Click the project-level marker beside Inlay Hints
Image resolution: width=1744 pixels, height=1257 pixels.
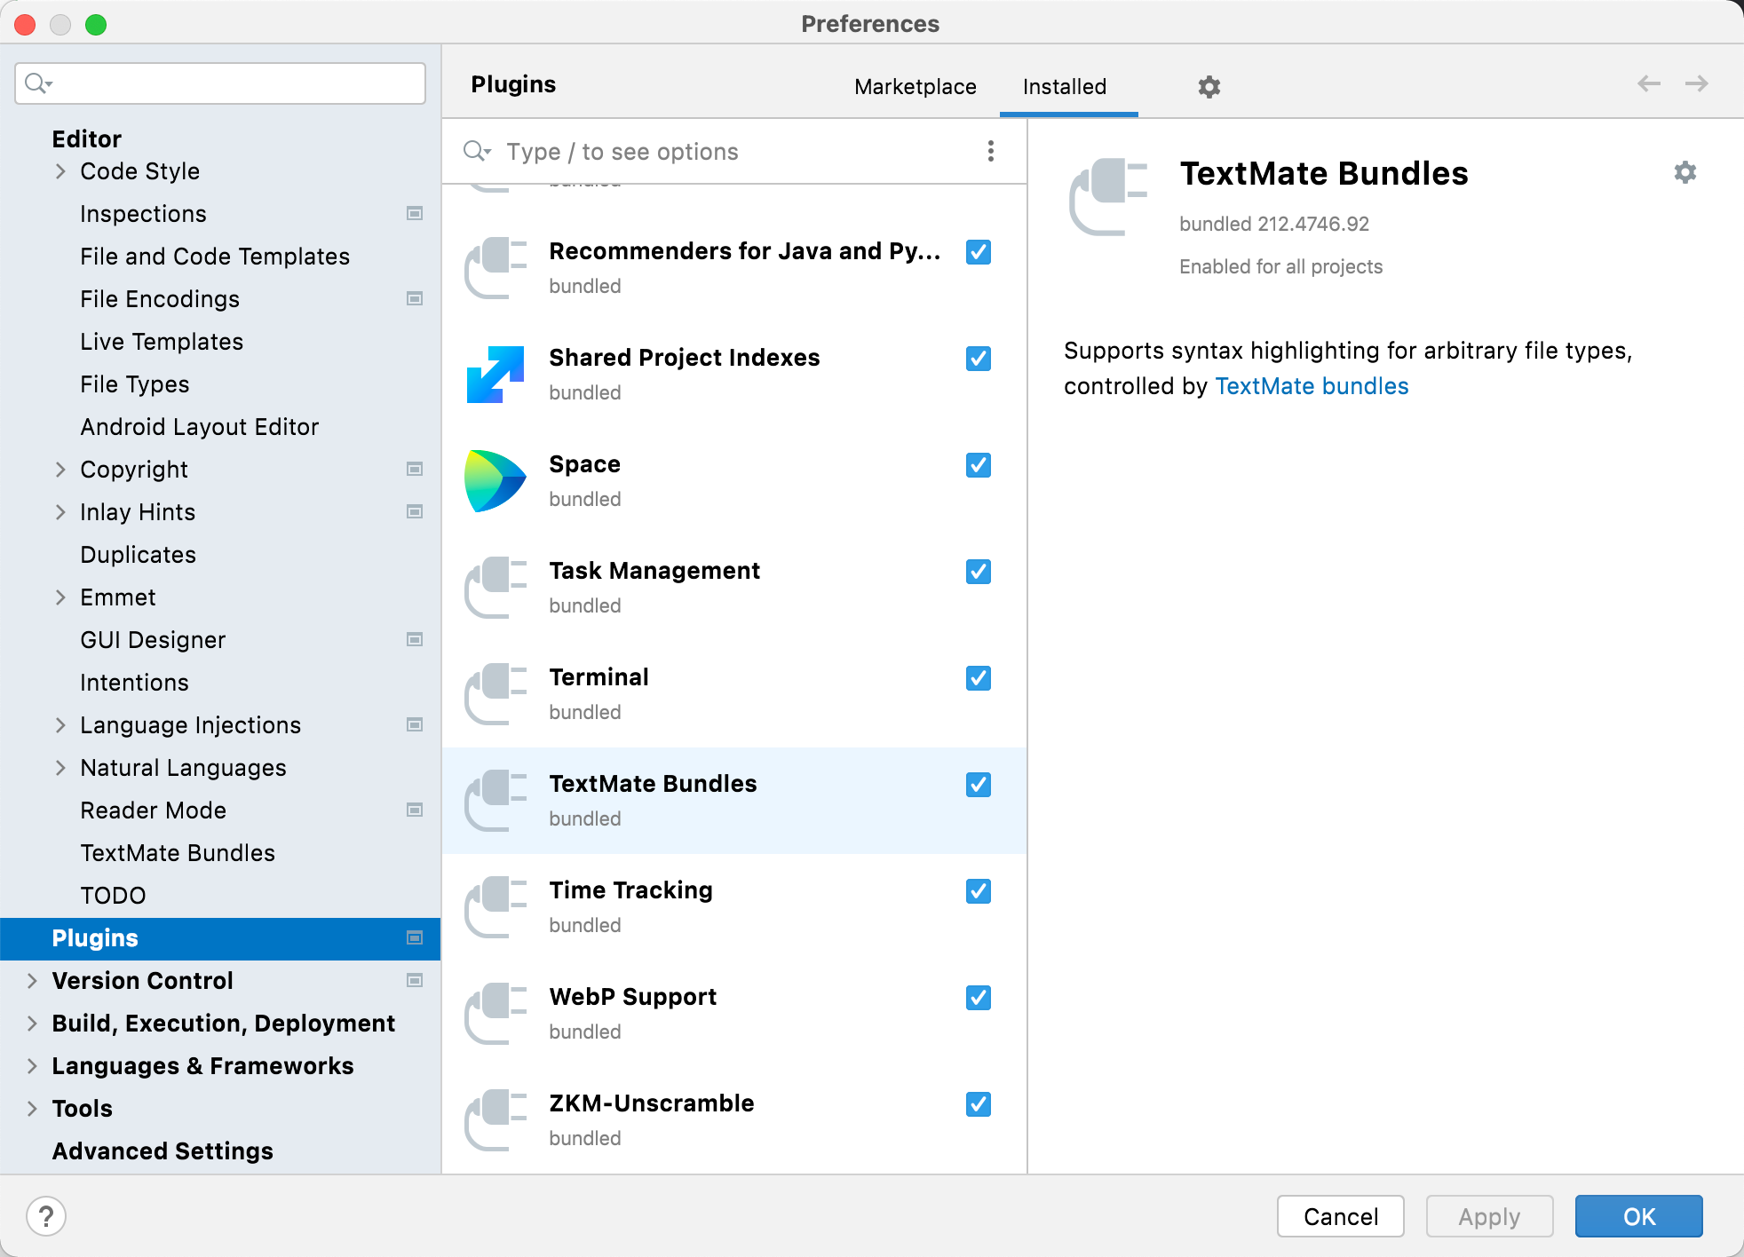tap(415, 511)
